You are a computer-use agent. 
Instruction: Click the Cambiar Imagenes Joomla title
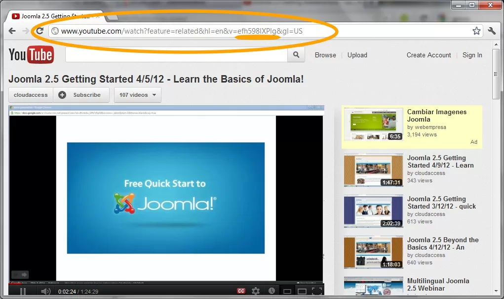[x=437, y=116]
